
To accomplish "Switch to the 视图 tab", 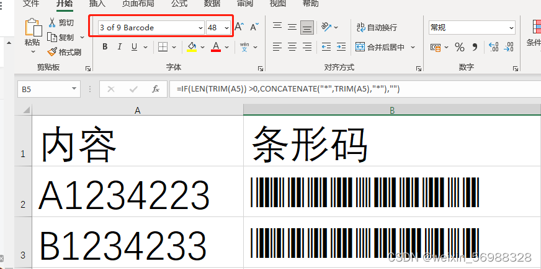I will tap(278, 4).
